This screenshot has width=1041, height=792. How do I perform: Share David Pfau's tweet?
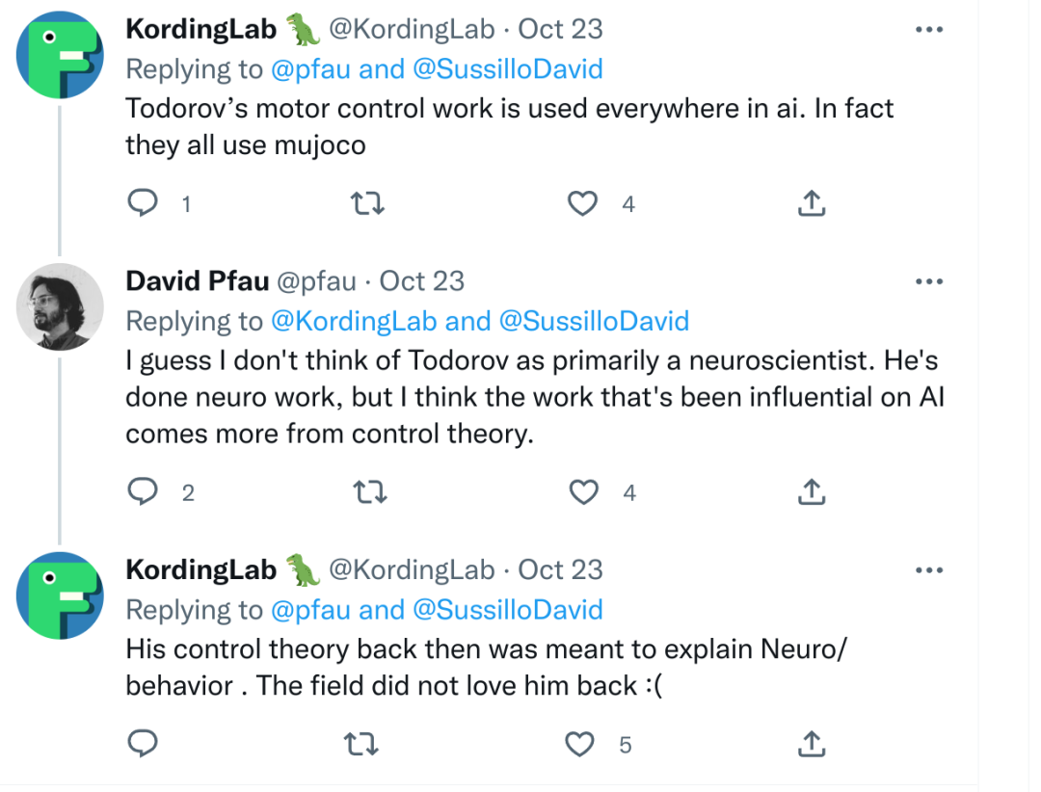point(812,492)
